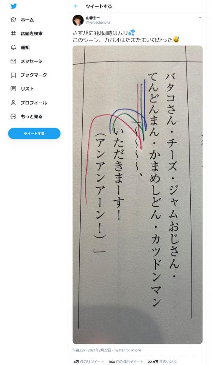This screenshot has height=365, width=211.
Task: Open the bell 通知 notifications icon
Action: [x=14, y=47]
